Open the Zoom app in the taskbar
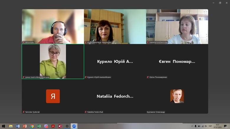The image size is (230, 129). point(74,126)
